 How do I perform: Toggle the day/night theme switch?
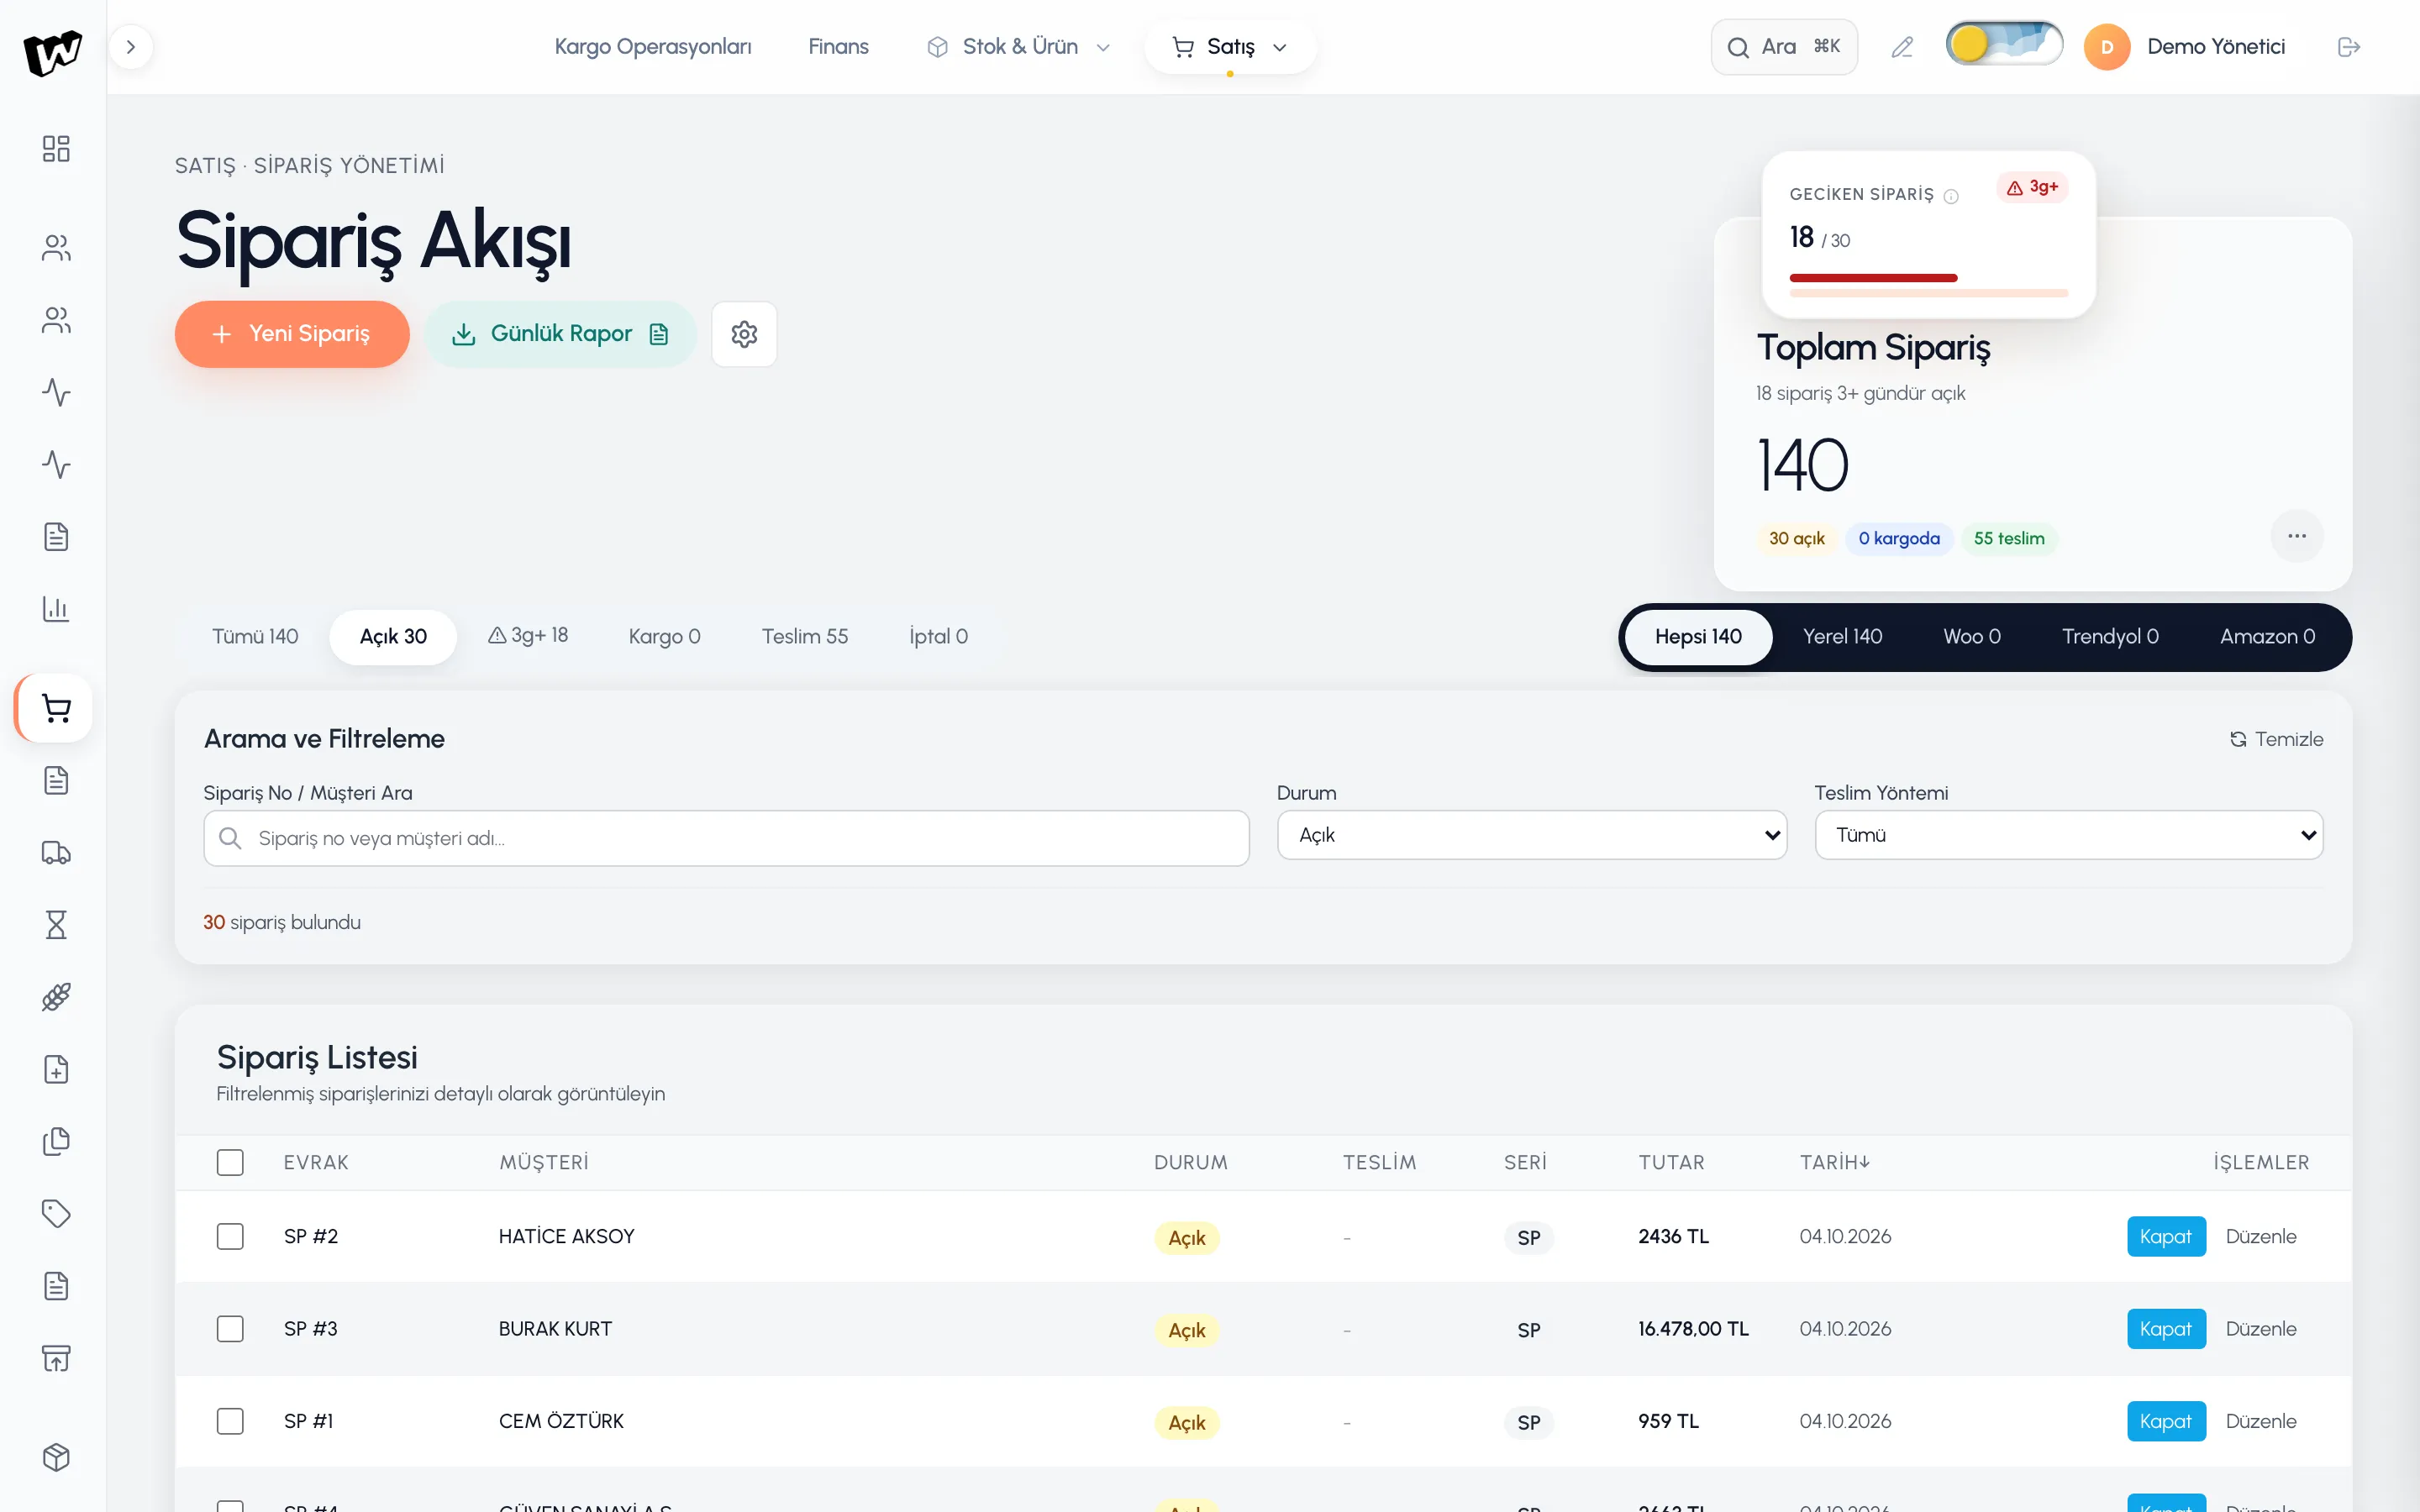2004,45
